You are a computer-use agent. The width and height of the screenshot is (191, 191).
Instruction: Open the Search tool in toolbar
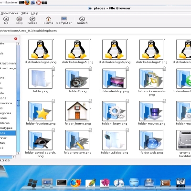[x=82, y=21]
